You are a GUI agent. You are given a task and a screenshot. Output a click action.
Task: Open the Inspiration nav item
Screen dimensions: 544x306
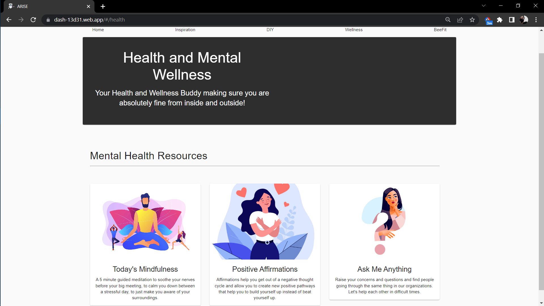[x=185, y=30]
